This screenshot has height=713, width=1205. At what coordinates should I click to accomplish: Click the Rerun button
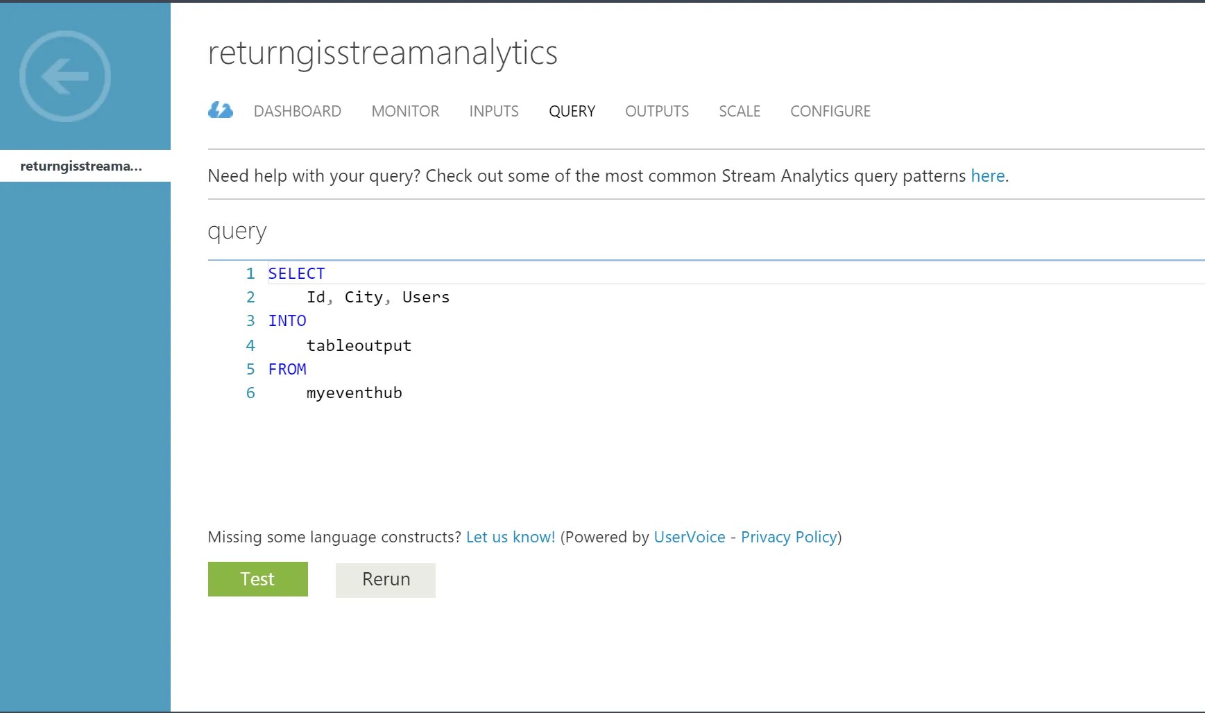(x=386, y=580)
